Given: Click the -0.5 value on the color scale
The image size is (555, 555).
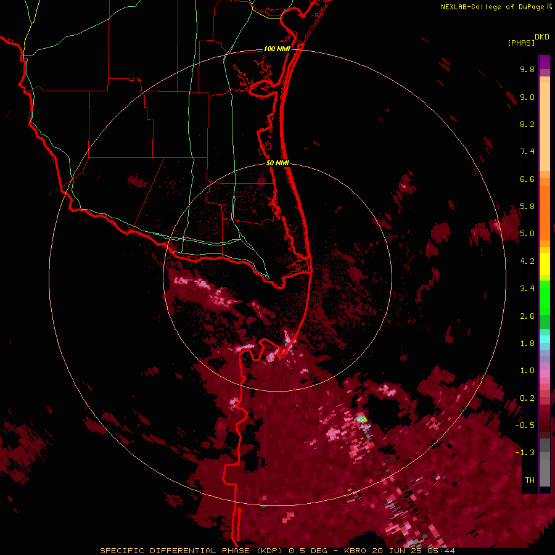Looking at the screenshot, I should (525, 425).
